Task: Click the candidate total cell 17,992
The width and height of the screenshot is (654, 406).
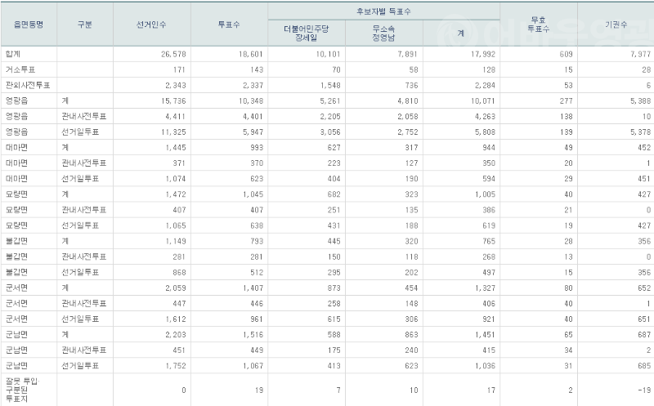Action: pos(483,53)
